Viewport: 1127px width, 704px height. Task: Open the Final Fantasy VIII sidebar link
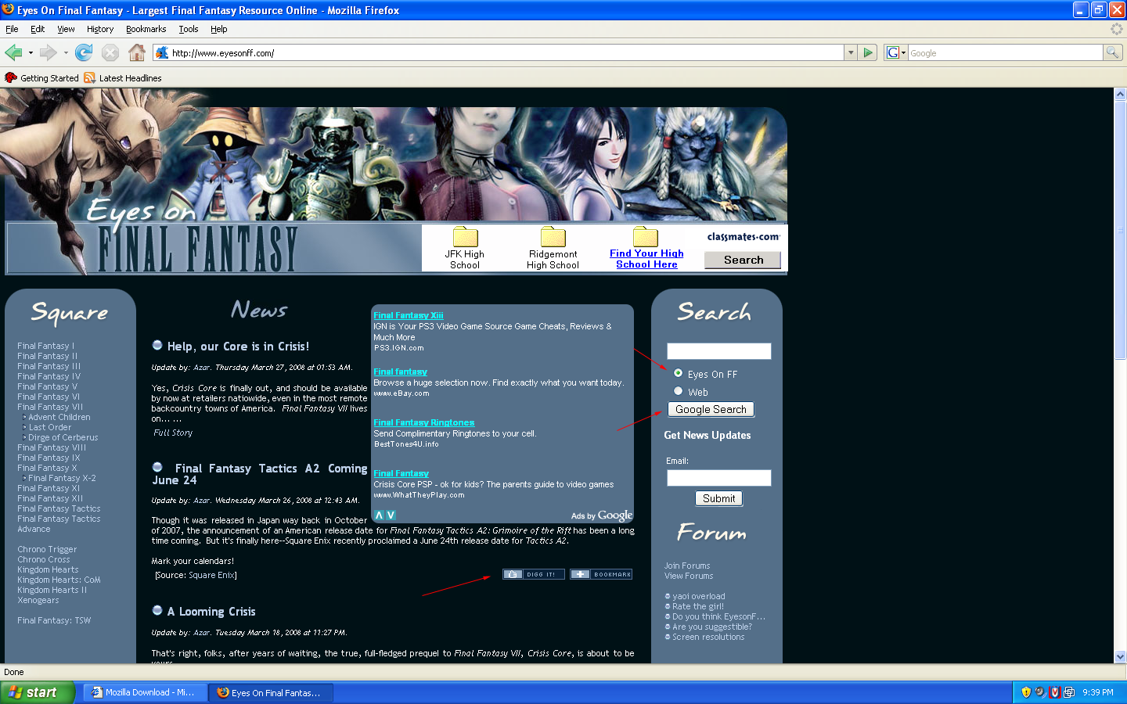click(x=52, y=447)
